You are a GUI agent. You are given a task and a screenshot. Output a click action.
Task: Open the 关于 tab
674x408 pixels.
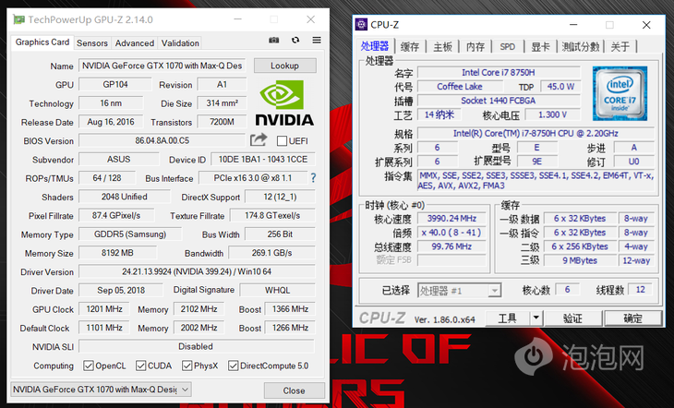620,46
